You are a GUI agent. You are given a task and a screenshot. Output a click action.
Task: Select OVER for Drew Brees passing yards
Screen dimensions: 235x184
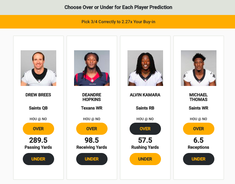click(x=38, y=129)
